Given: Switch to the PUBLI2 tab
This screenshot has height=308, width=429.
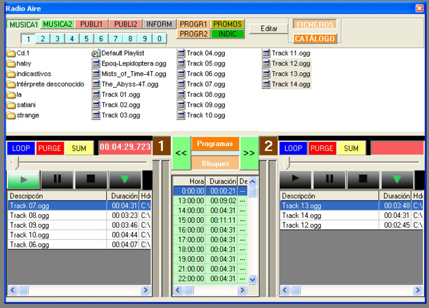Looking at the screenshot, I should coord(126,24).
